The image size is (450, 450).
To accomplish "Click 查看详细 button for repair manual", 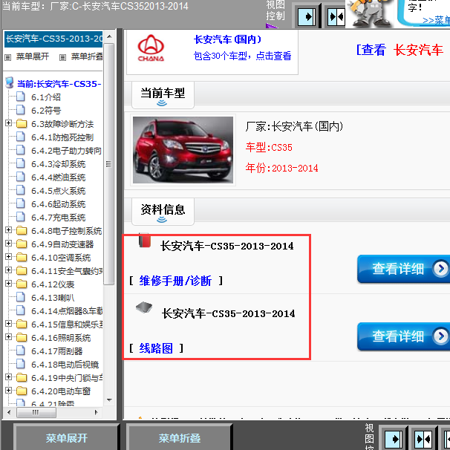I will coord(403,269).
